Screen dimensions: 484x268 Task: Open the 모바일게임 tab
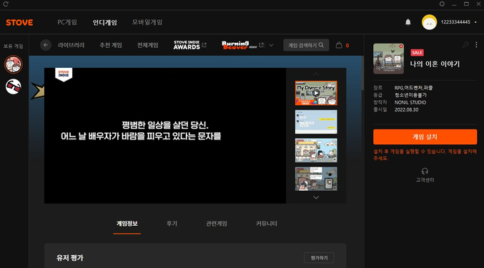coord(147,22)
